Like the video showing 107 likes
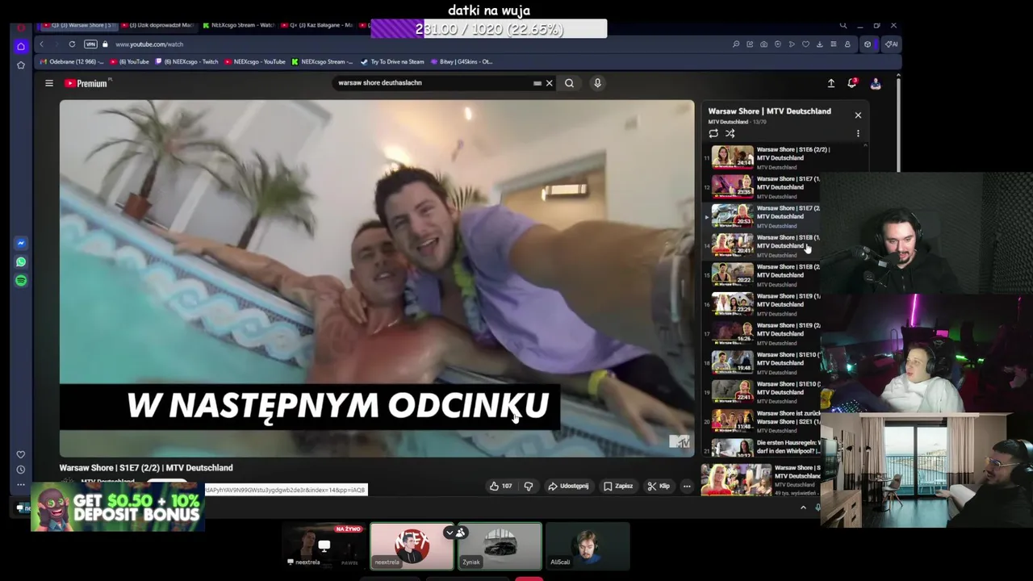Screen dimensions: 1033x581 500,486
